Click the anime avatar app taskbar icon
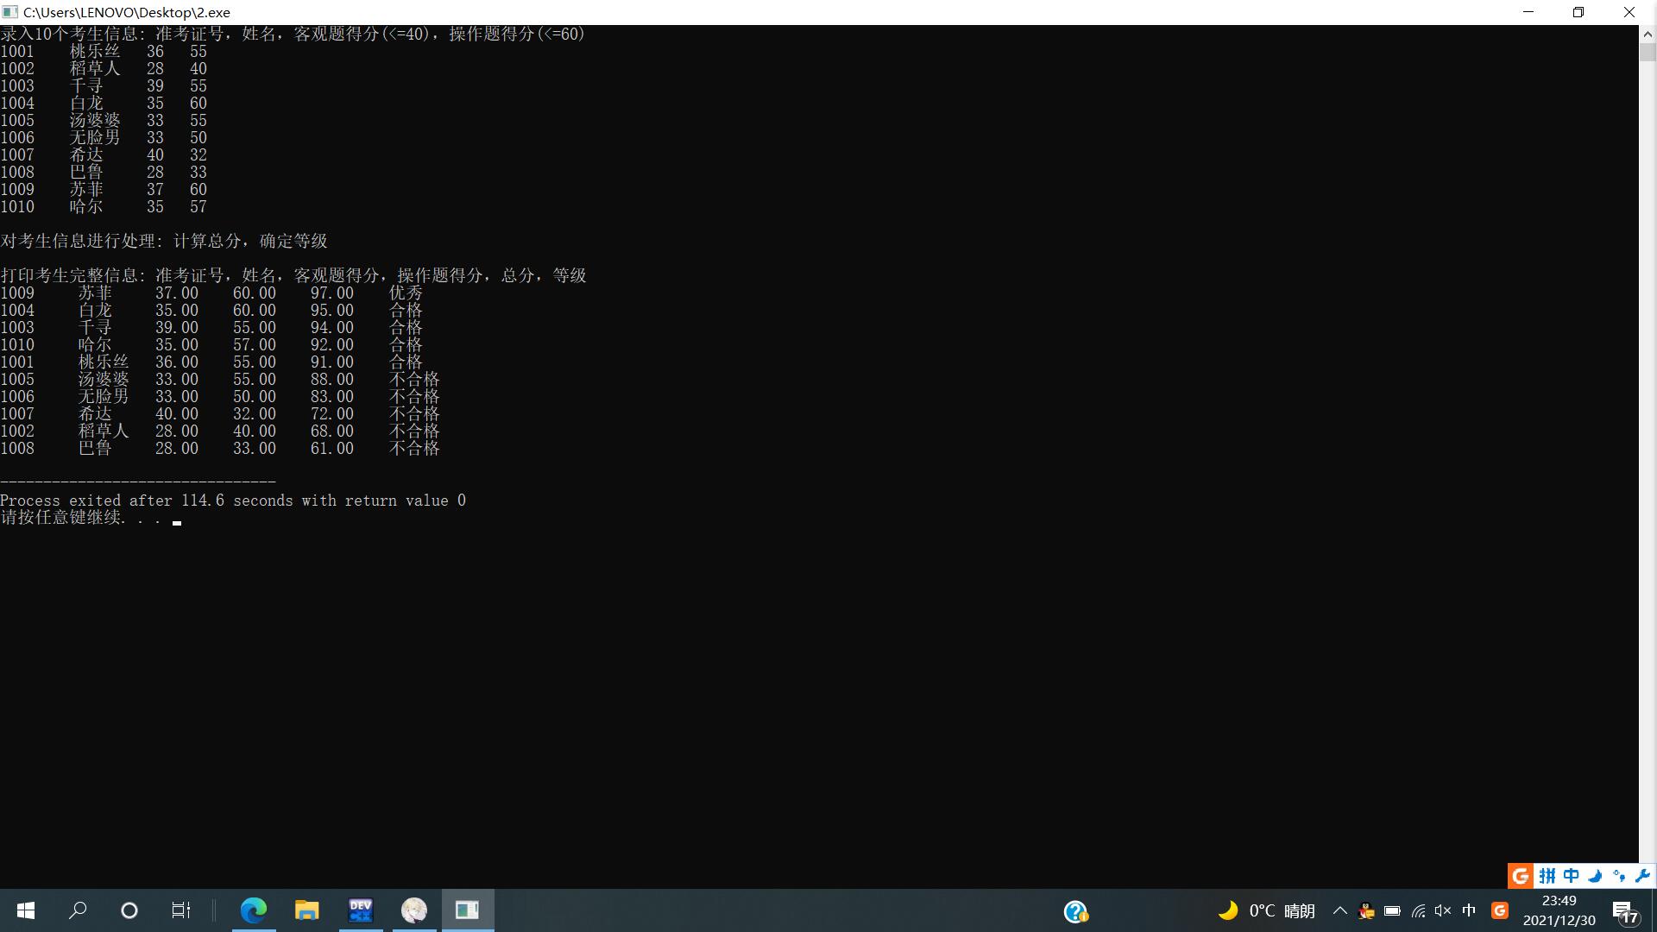Viewport: 1657px width, 932px height. pos(414,910)
